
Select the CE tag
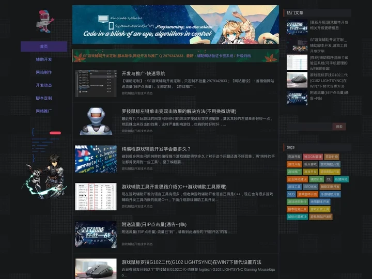pos(329,179)
